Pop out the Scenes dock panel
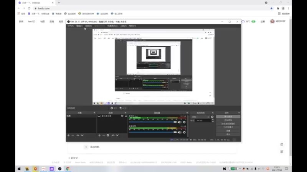The image size is (307, 172). tap(94, 113)
